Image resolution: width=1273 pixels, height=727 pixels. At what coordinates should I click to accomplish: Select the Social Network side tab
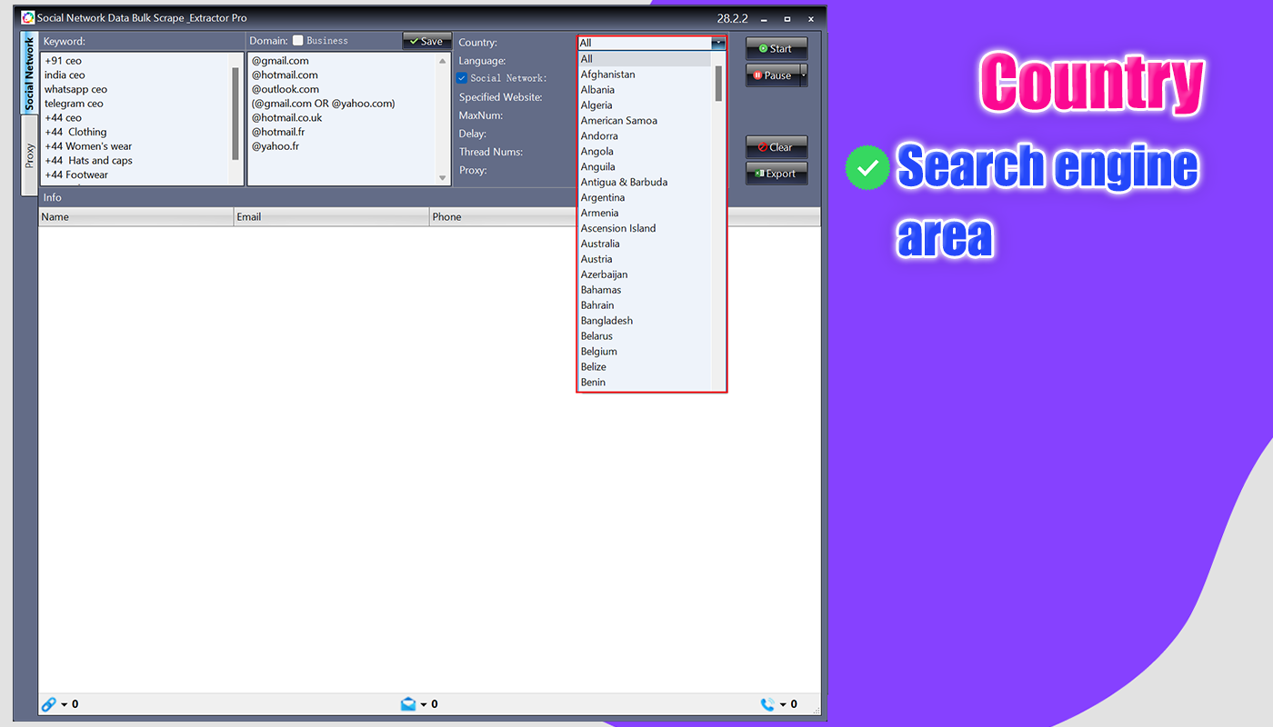click(x=29, y=75)
